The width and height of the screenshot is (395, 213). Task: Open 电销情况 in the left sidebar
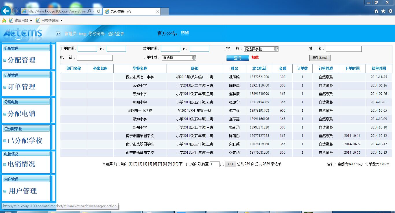(x=21, y=164)
